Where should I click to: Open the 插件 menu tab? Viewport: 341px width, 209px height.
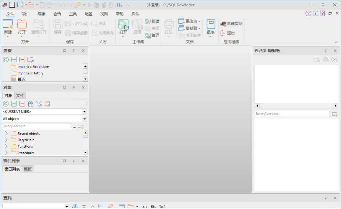pyautogui.click(x=135, y=14)
